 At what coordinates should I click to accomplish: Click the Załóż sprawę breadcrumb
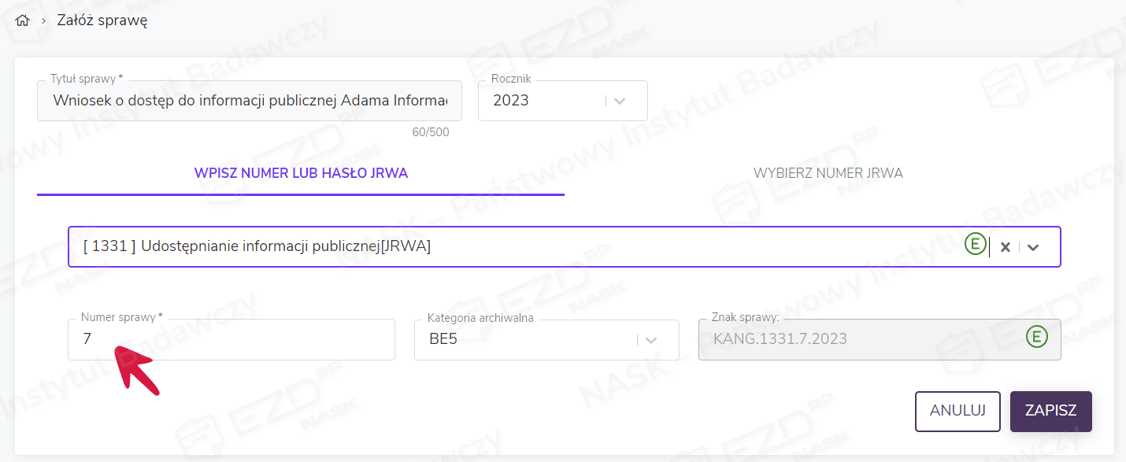coord(102,20)
